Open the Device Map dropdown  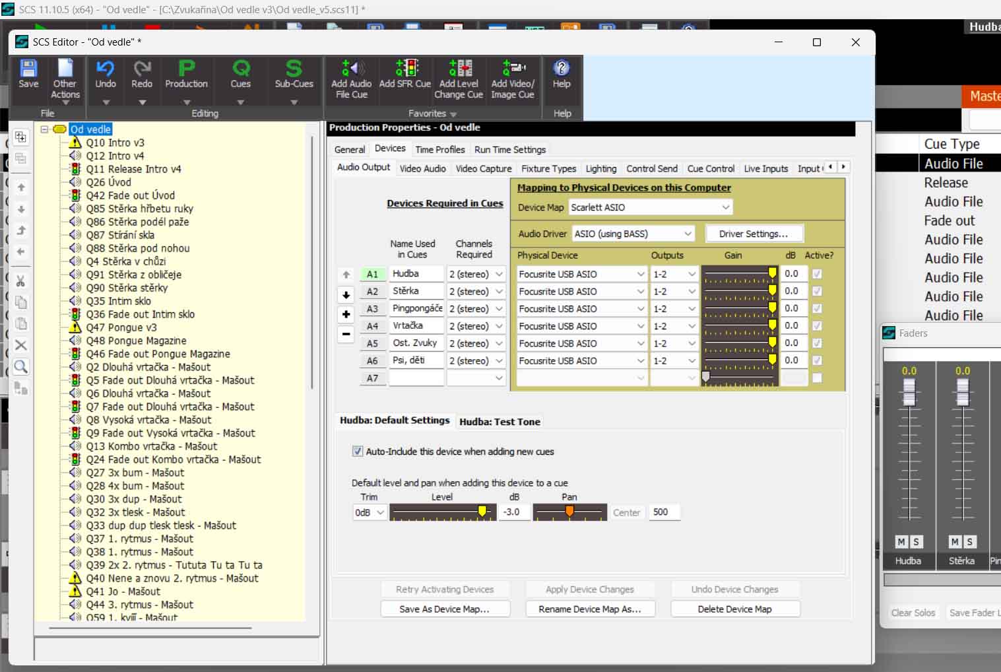(651, 207)
